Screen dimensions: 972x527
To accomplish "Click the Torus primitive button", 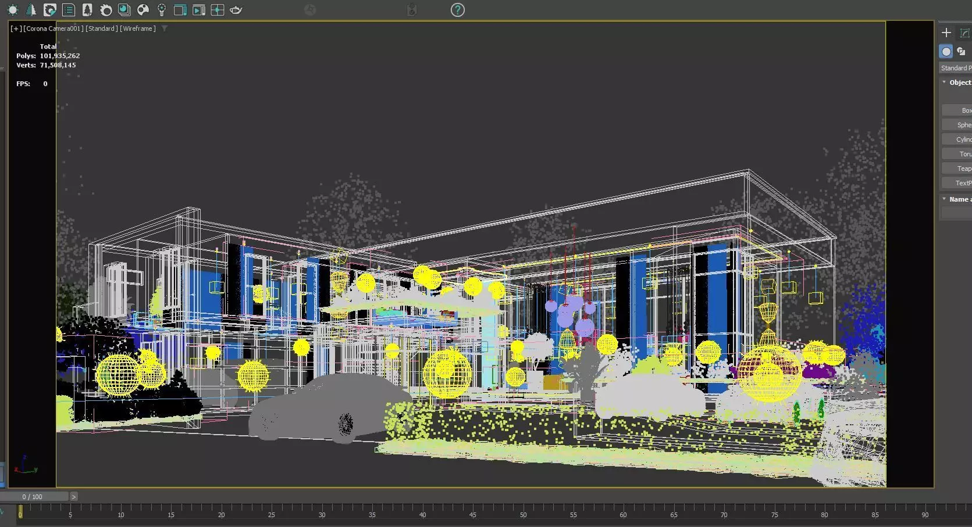I will [x=957, y=154].
